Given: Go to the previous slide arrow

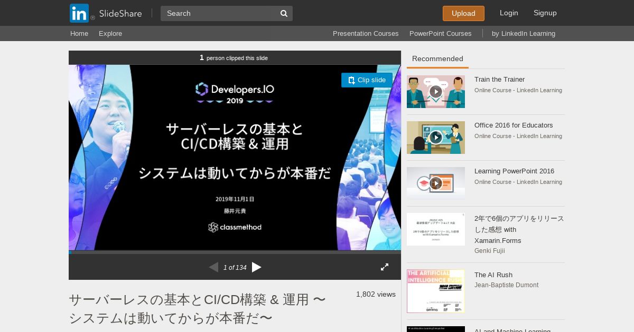Looking at the screenshot, I should click(x=213, y=267).
